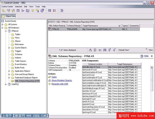Click the Show Related Objects link
This screenshot has height=119, width=155.
(x=62, y=80)
